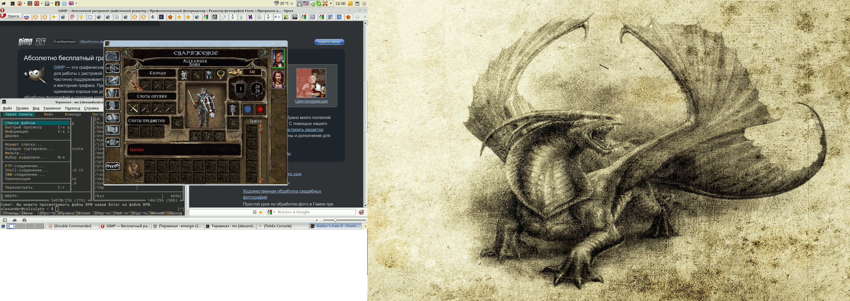Toggle the rest button with eyelid icon
Image resolution: width=850 pixels, height=301 pixels.
click(113, 166)
